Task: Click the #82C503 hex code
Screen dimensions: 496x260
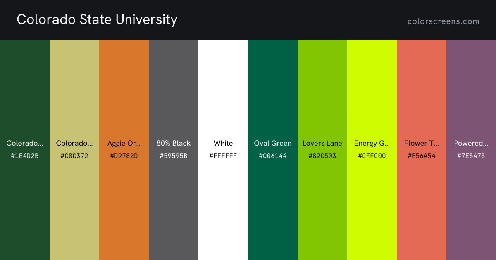Action: [322, 156]
